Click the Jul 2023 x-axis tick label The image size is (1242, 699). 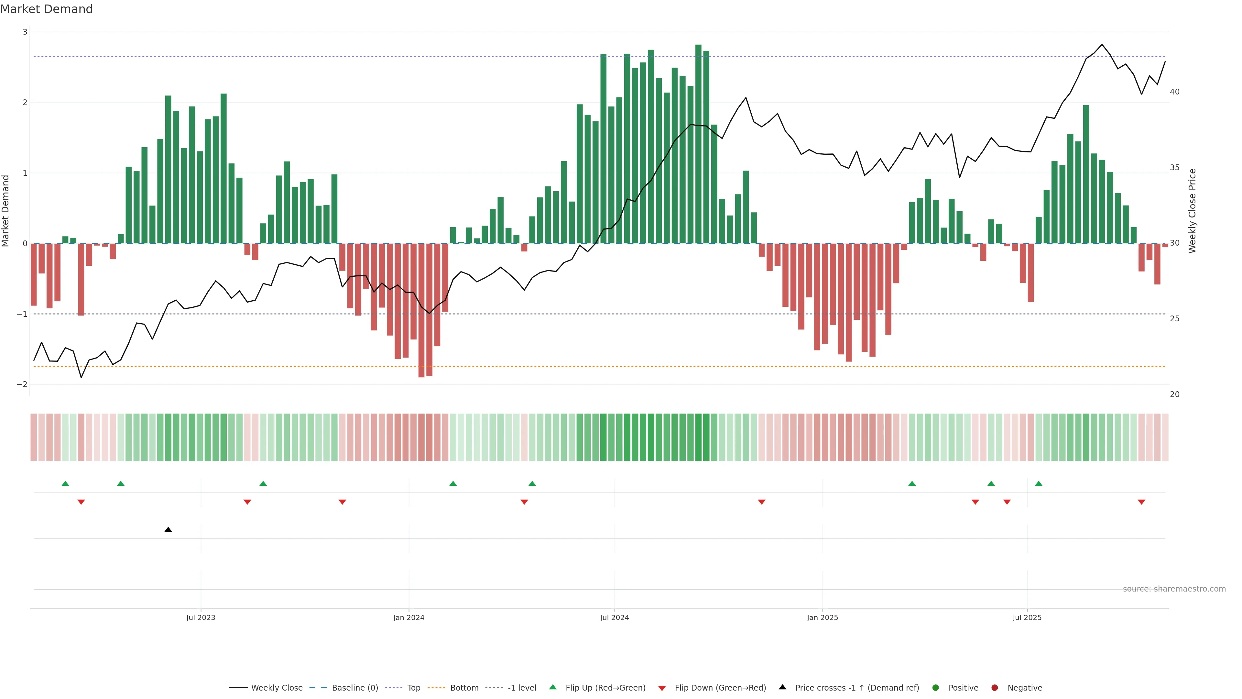[x=201, y=617]
